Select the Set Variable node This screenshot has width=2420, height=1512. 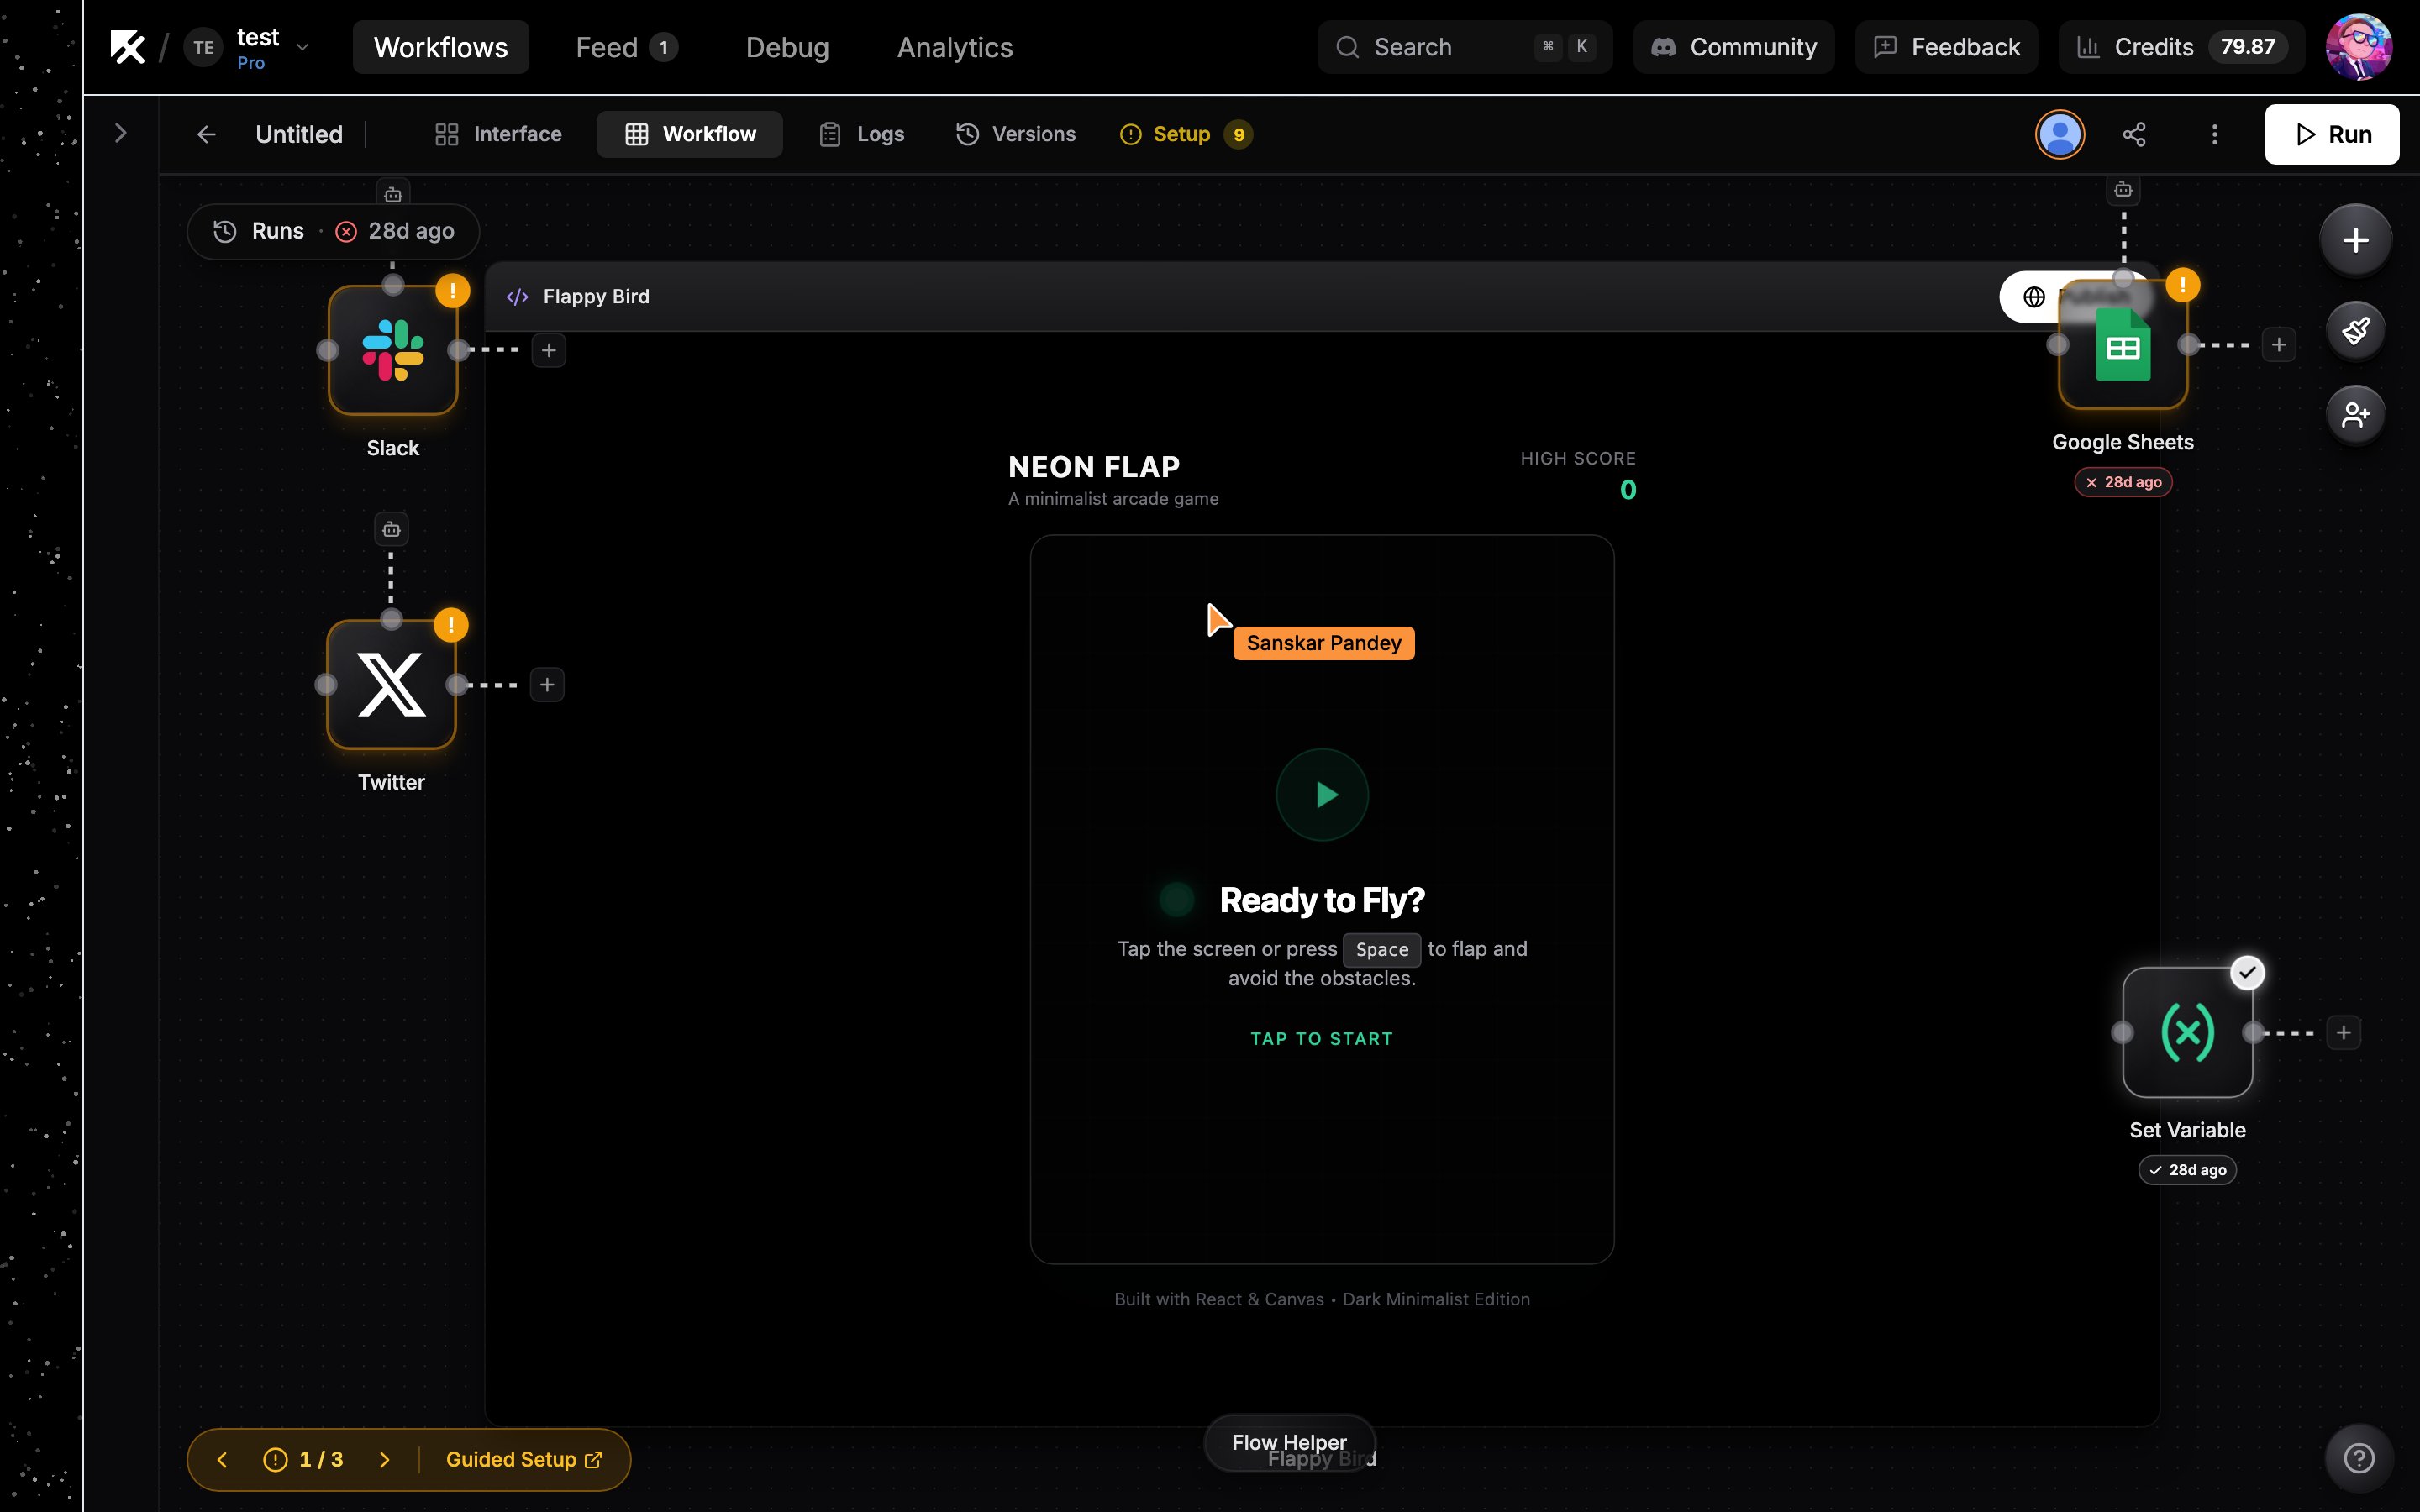click(x=2188, y=1032)
